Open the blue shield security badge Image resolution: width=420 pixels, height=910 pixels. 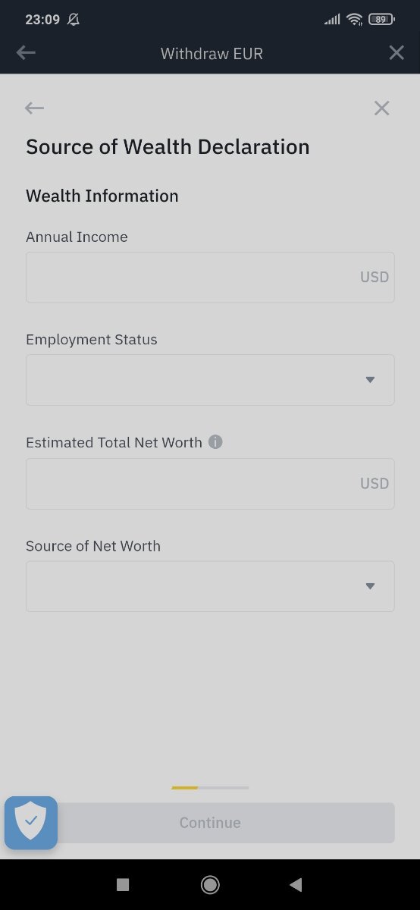click(x=31, y=823)
